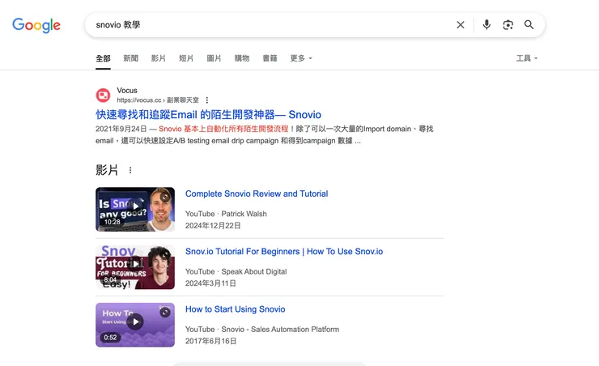
Task: Click the date 2017年6月16日
Action: (x=211, y=341)
